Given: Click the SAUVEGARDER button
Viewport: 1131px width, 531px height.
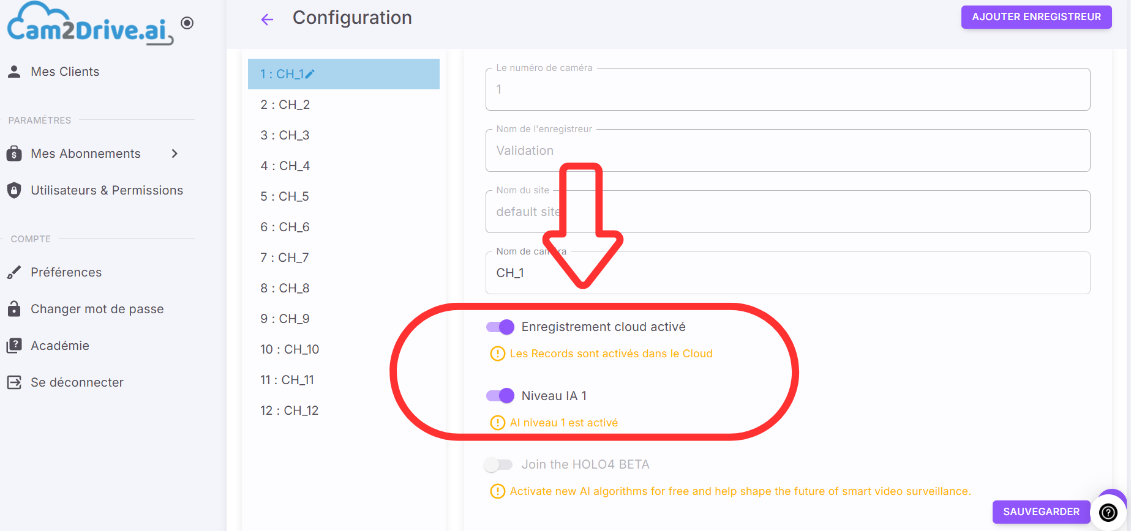Looking at the screenshot, I should [x=1041, y=511].
